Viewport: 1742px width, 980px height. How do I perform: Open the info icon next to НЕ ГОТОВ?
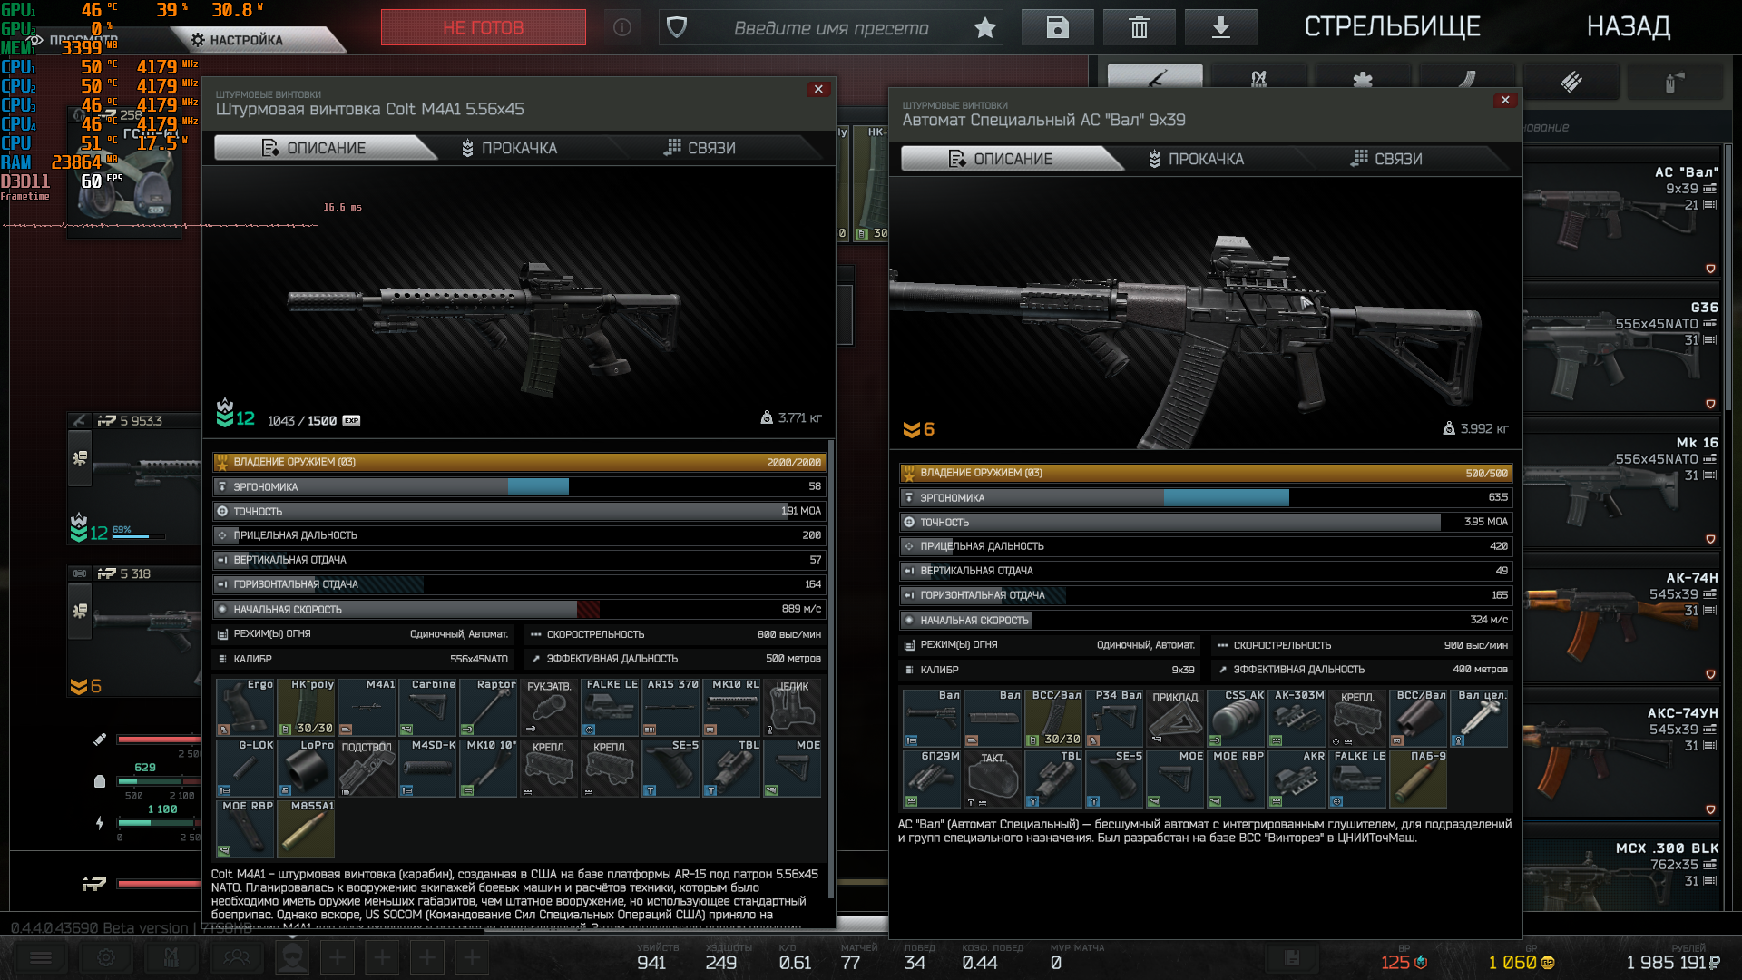click(x=622, y=27)
